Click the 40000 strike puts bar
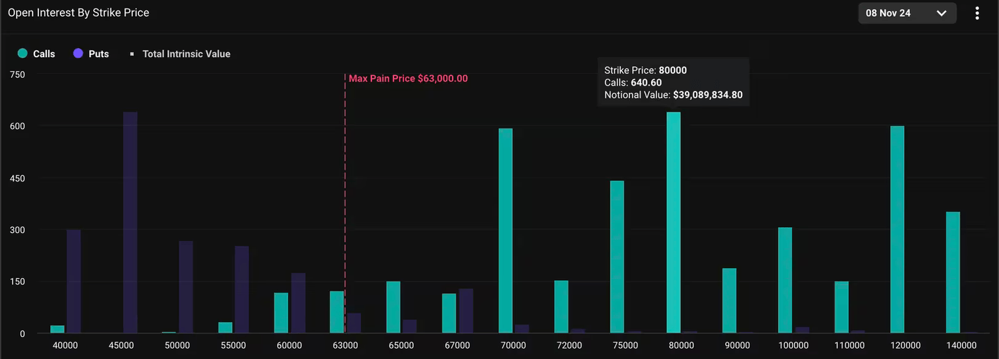 (73, 281)
